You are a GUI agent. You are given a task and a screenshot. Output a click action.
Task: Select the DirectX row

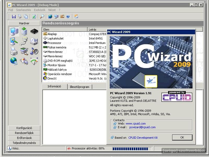click(x=74, y=78)
